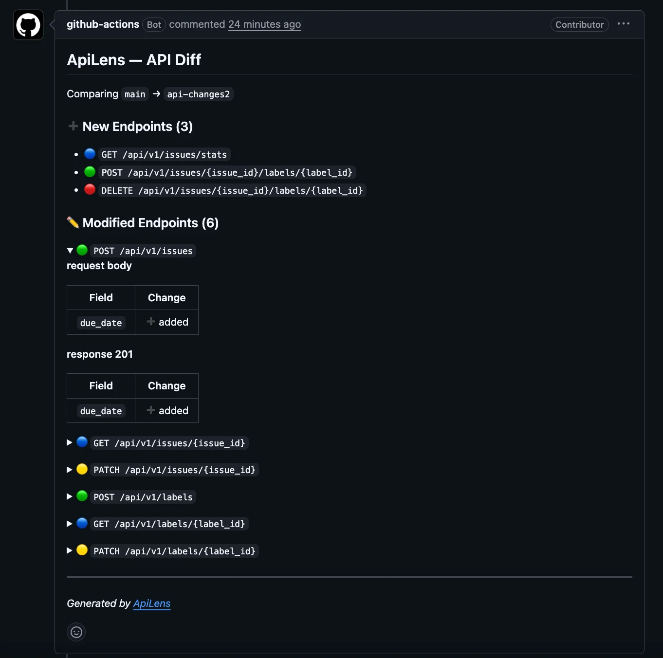Viewport: 663px width, 658px height.
Task: Click 'POST /api/v1/issues/{issue_id}/labels/{label_id}' text
Action: pos(227,172)
